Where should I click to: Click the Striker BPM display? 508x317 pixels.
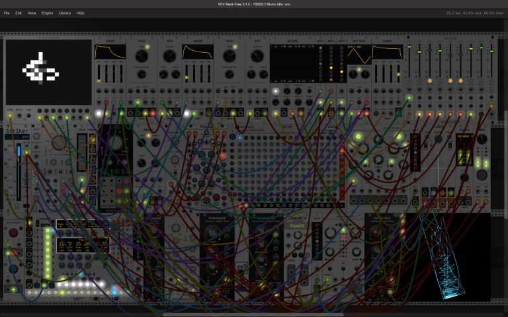[x=17, y=137]
